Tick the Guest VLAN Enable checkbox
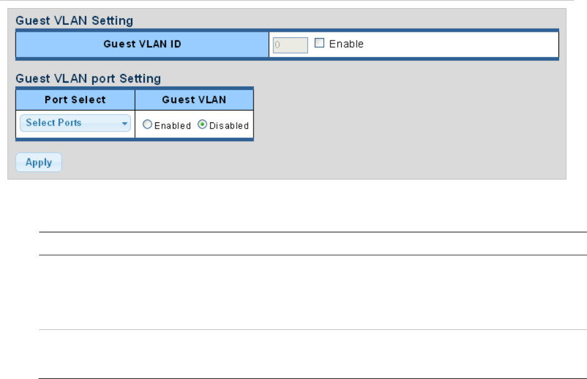 [319, 43]
